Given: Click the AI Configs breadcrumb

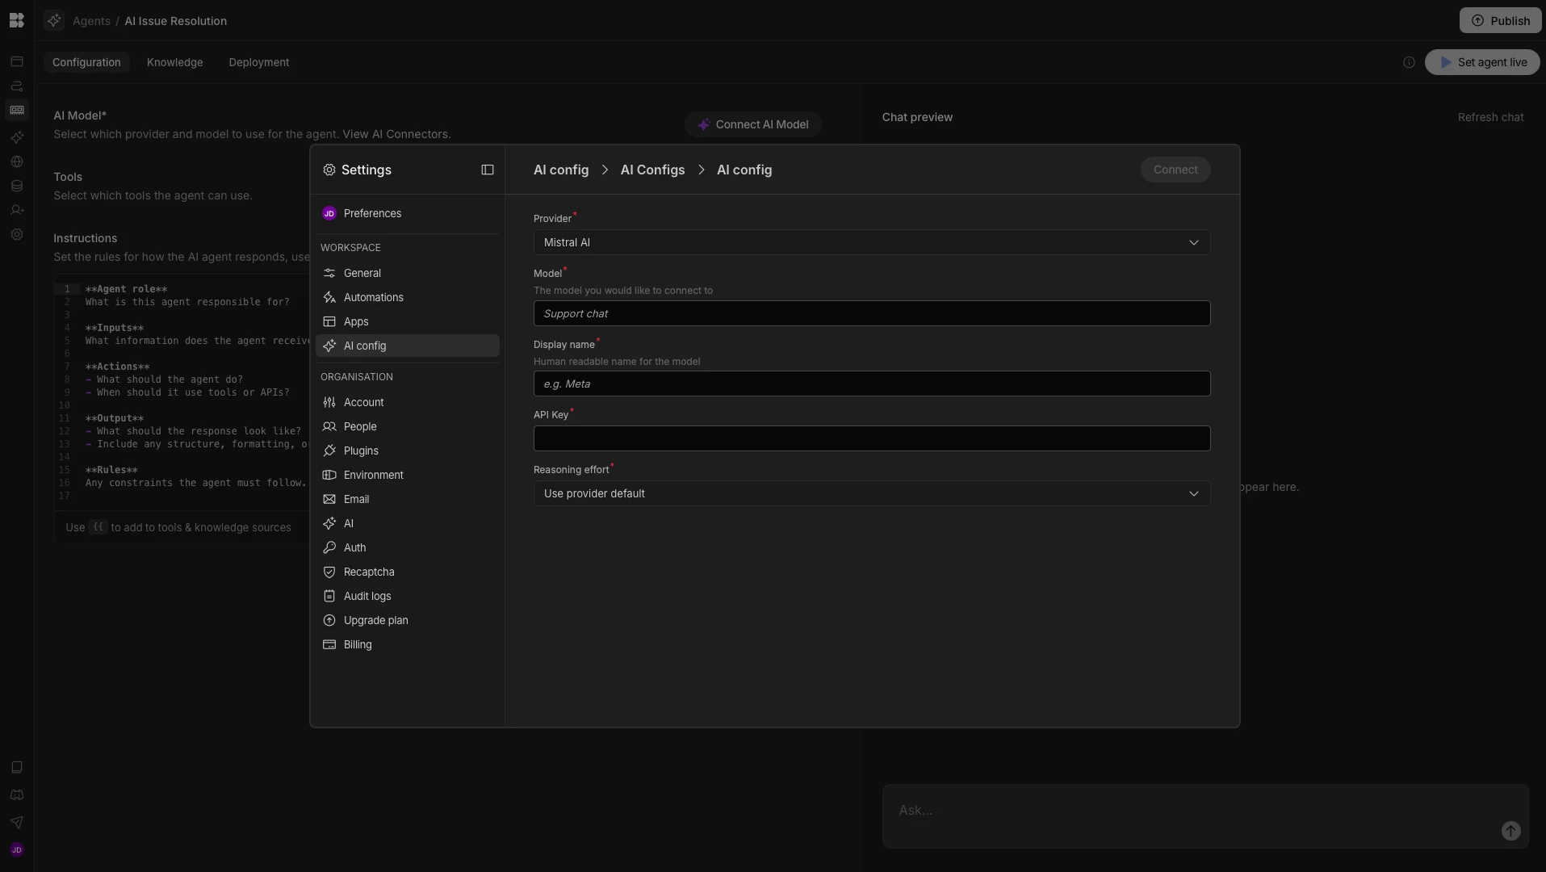Looking at the screenshot, I should pos(652,170).
